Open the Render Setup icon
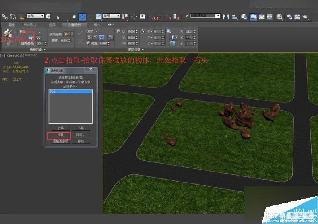Screen dimensions: 318x224 pyautogui.click(x=289, y=17)
